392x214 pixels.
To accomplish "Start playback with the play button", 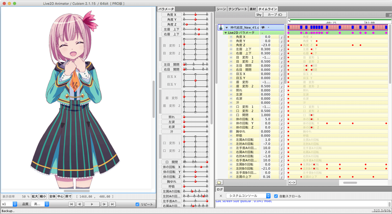I will (92, 204).
